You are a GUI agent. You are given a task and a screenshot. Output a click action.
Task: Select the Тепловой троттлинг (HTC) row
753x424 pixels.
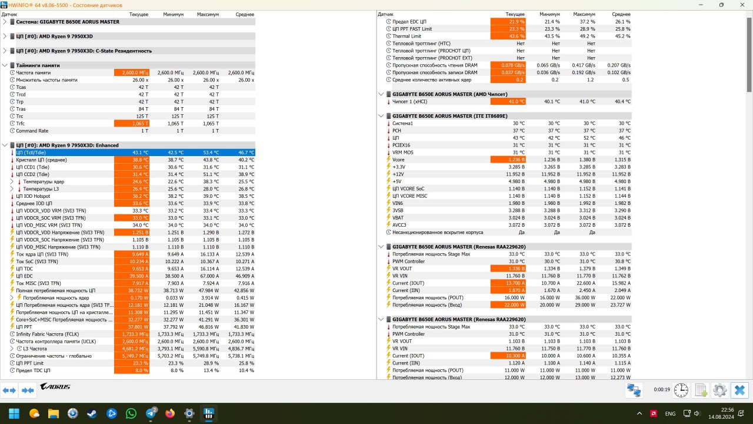(505, 43)
